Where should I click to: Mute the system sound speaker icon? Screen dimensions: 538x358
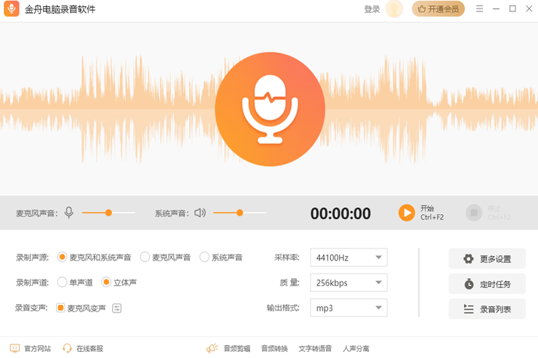pyautogui.click(x=200, y=213)
